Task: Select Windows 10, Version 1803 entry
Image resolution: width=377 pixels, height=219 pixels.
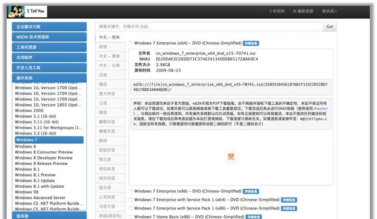Action: pos(48,105)
